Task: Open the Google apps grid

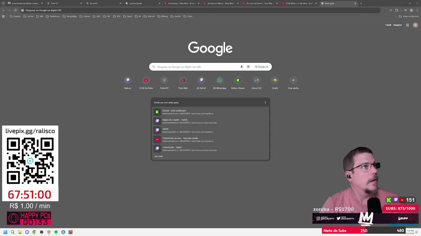Action: point(408,25)
